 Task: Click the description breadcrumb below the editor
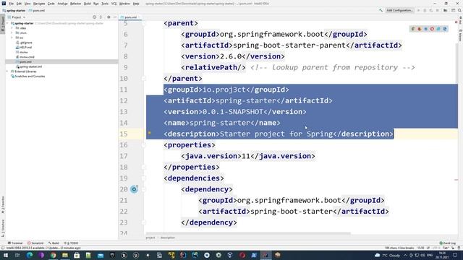167,238
